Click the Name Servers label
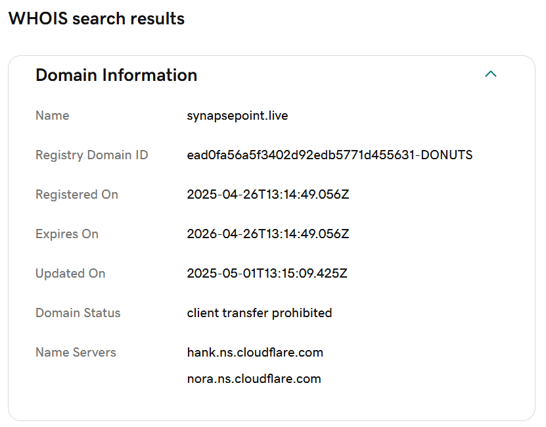This screenshot has height=427, width=546. tap(76, 353)
